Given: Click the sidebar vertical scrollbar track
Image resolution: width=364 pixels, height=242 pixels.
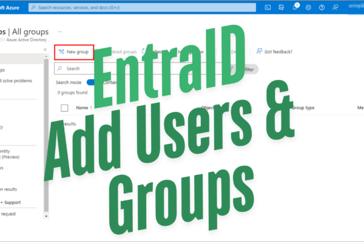Looking at the screenshot, I should (x=46, y=136).
